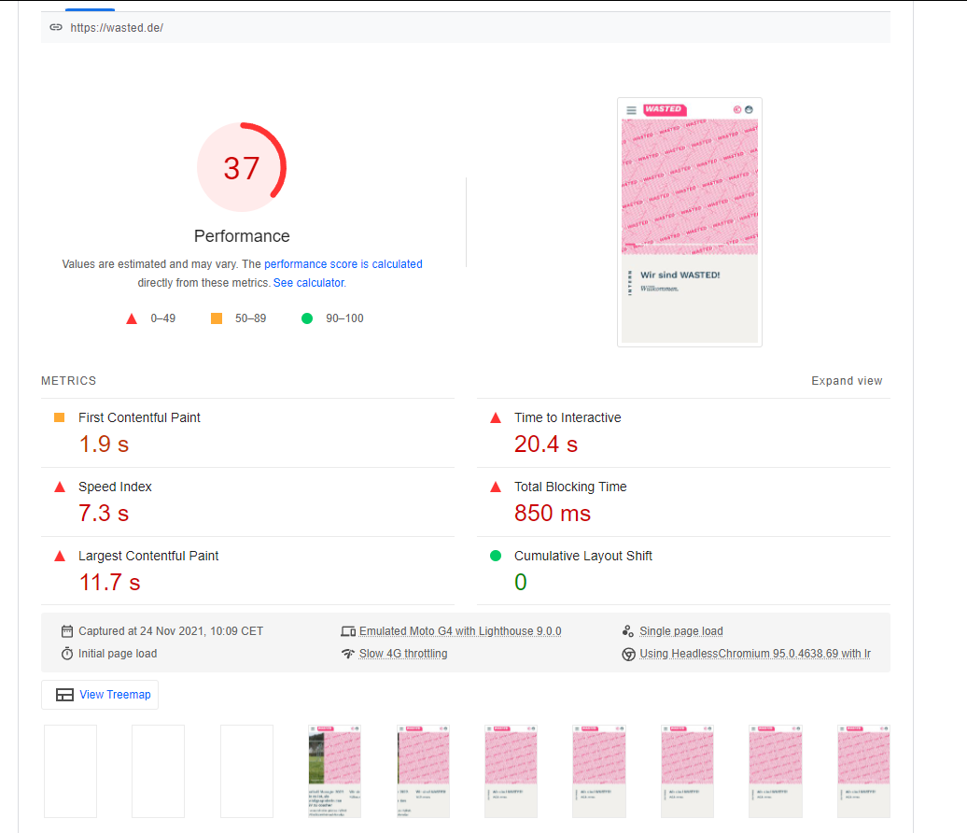Viewport: 967px width, 833px height.
Task: Click the treemap icon in View Treemap button
Action: pos(64,695)
